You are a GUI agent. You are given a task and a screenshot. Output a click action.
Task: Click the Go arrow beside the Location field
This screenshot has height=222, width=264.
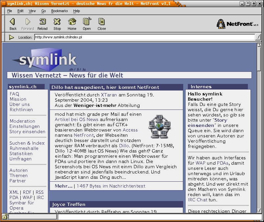tap(11, 37)
